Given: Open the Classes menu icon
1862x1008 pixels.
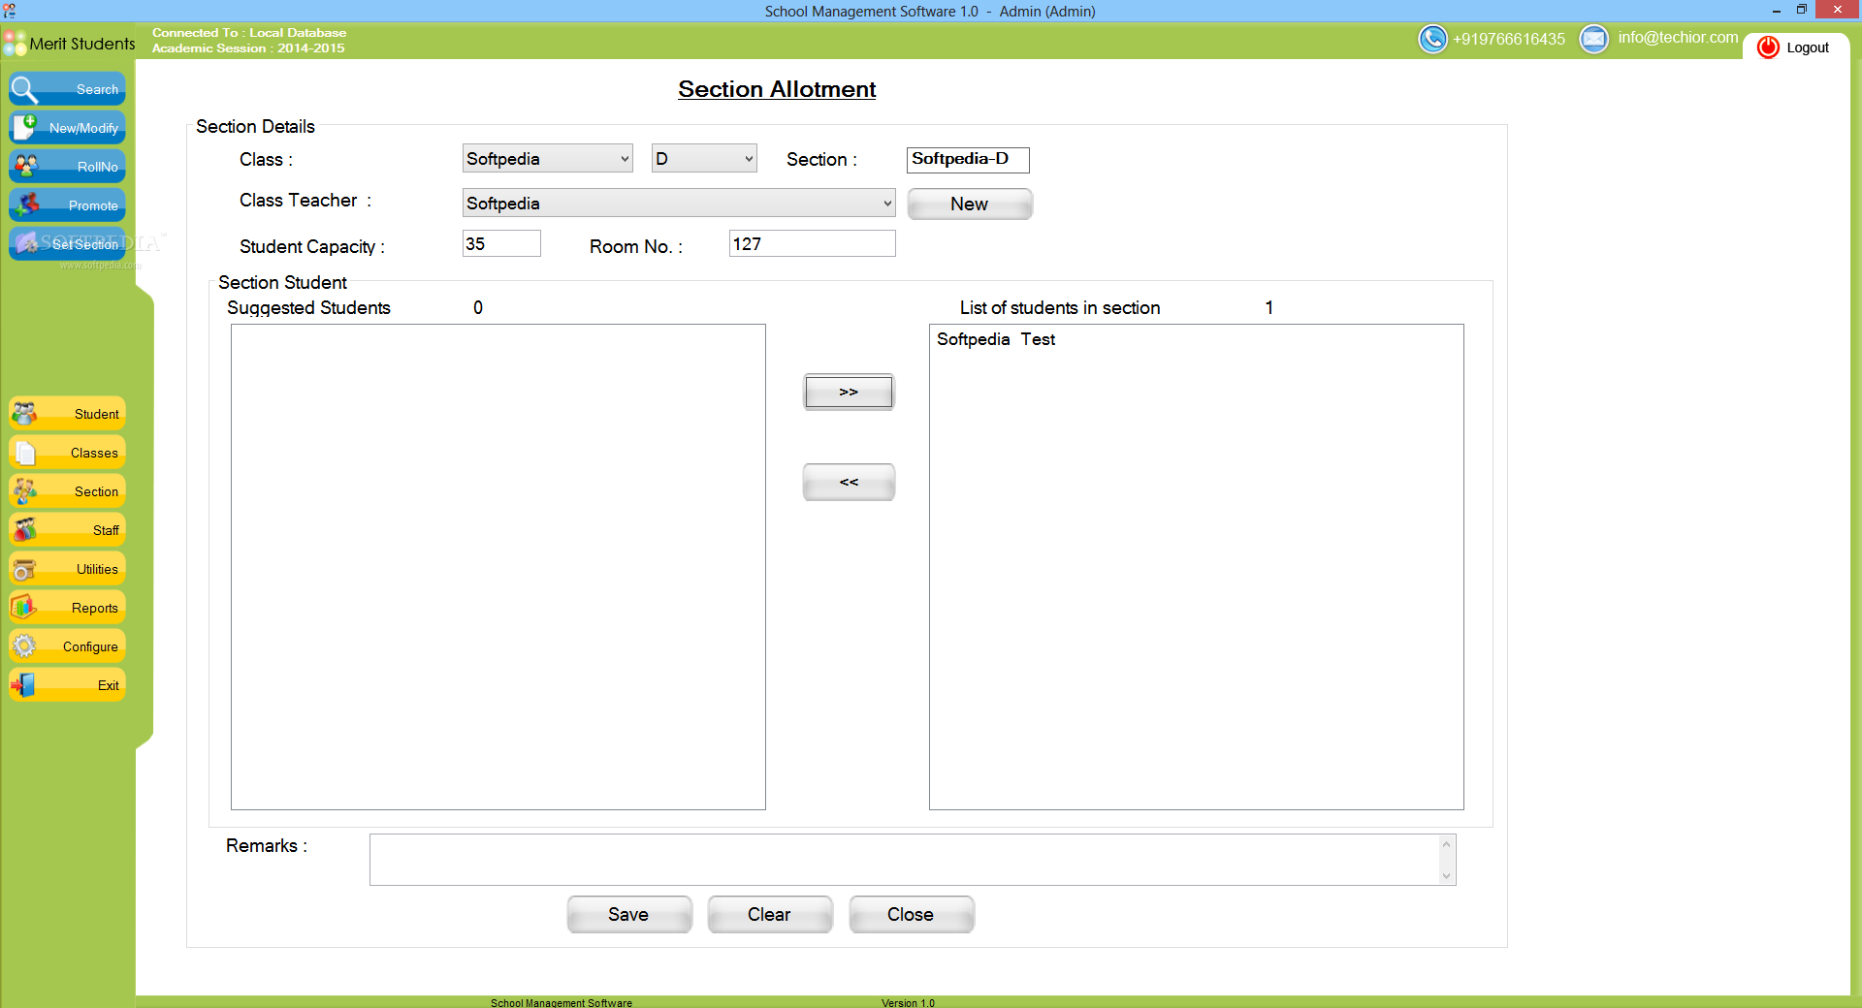Looking at the screenshot, I should point(25,453).
